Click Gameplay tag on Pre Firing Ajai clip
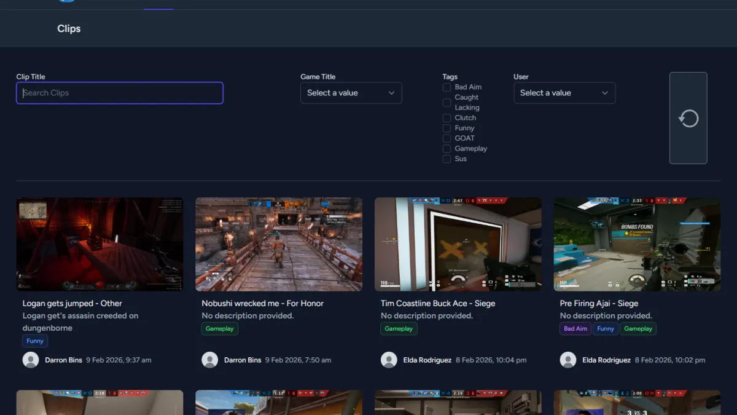This screenshot has height=415, width=737. point(638,329)
